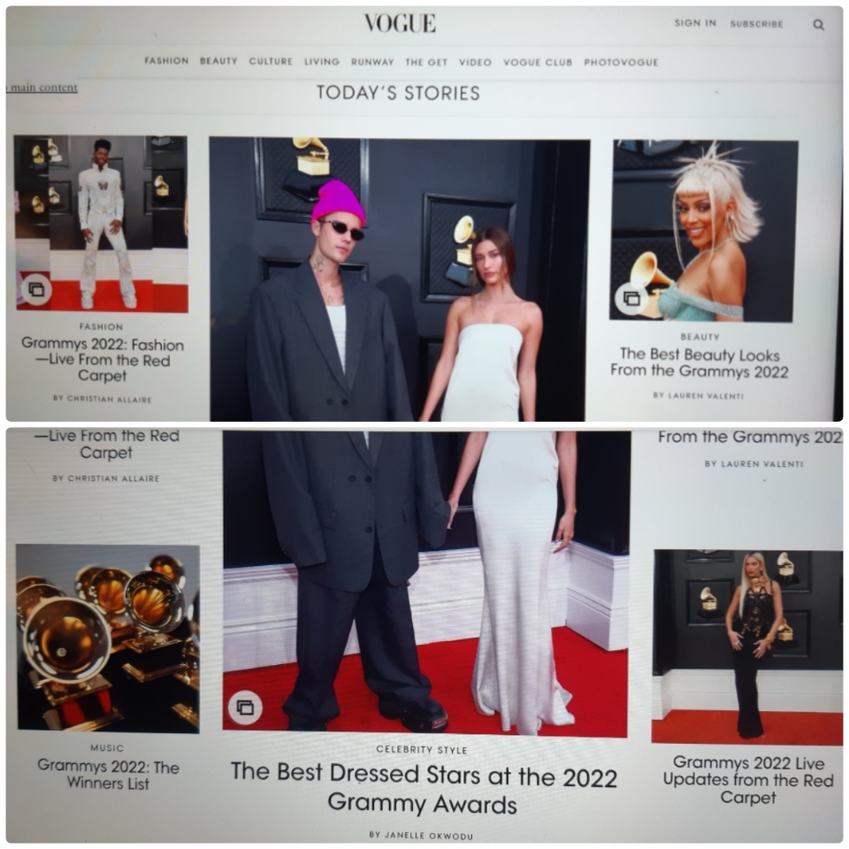This screenshot has width=849, height=849.
Task: Open 'Grammys 2022 Live Updates' headline
Action: (748, 780)
